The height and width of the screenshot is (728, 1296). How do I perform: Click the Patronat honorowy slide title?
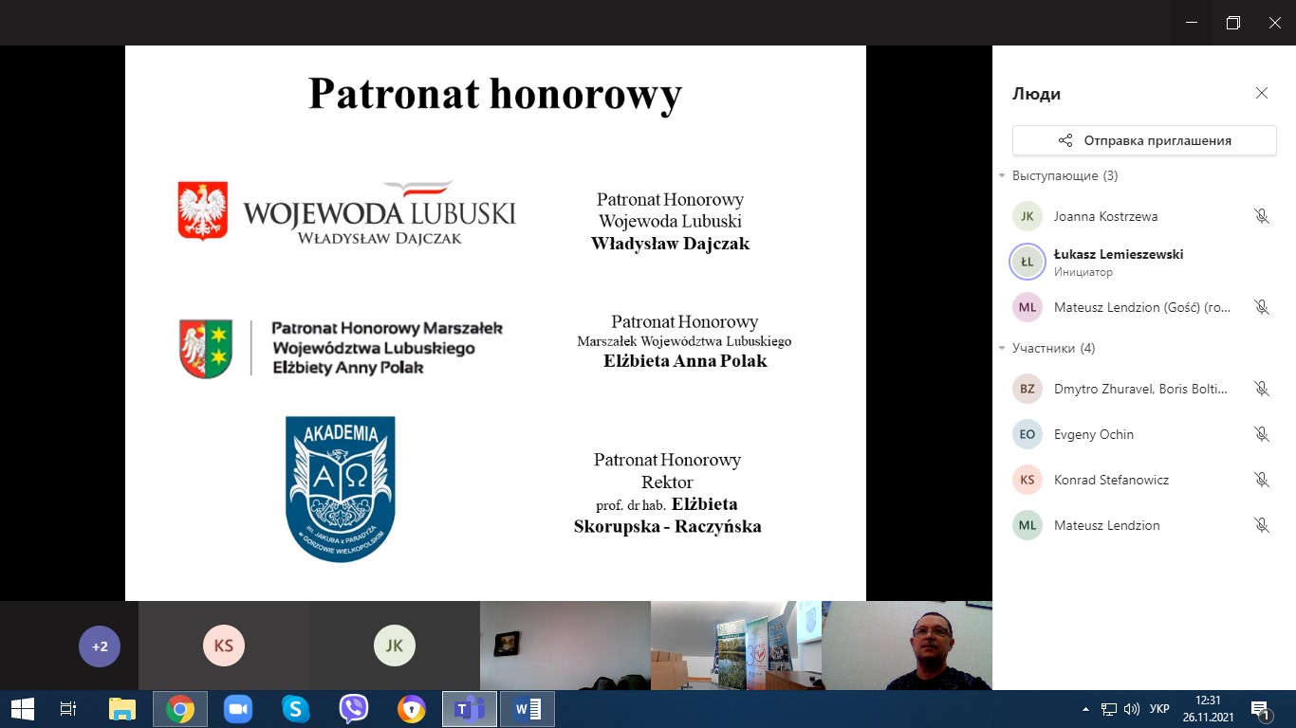click(495, 95)
